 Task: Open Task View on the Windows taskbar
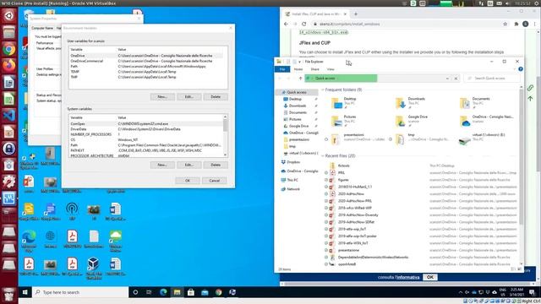pos(149,292)
